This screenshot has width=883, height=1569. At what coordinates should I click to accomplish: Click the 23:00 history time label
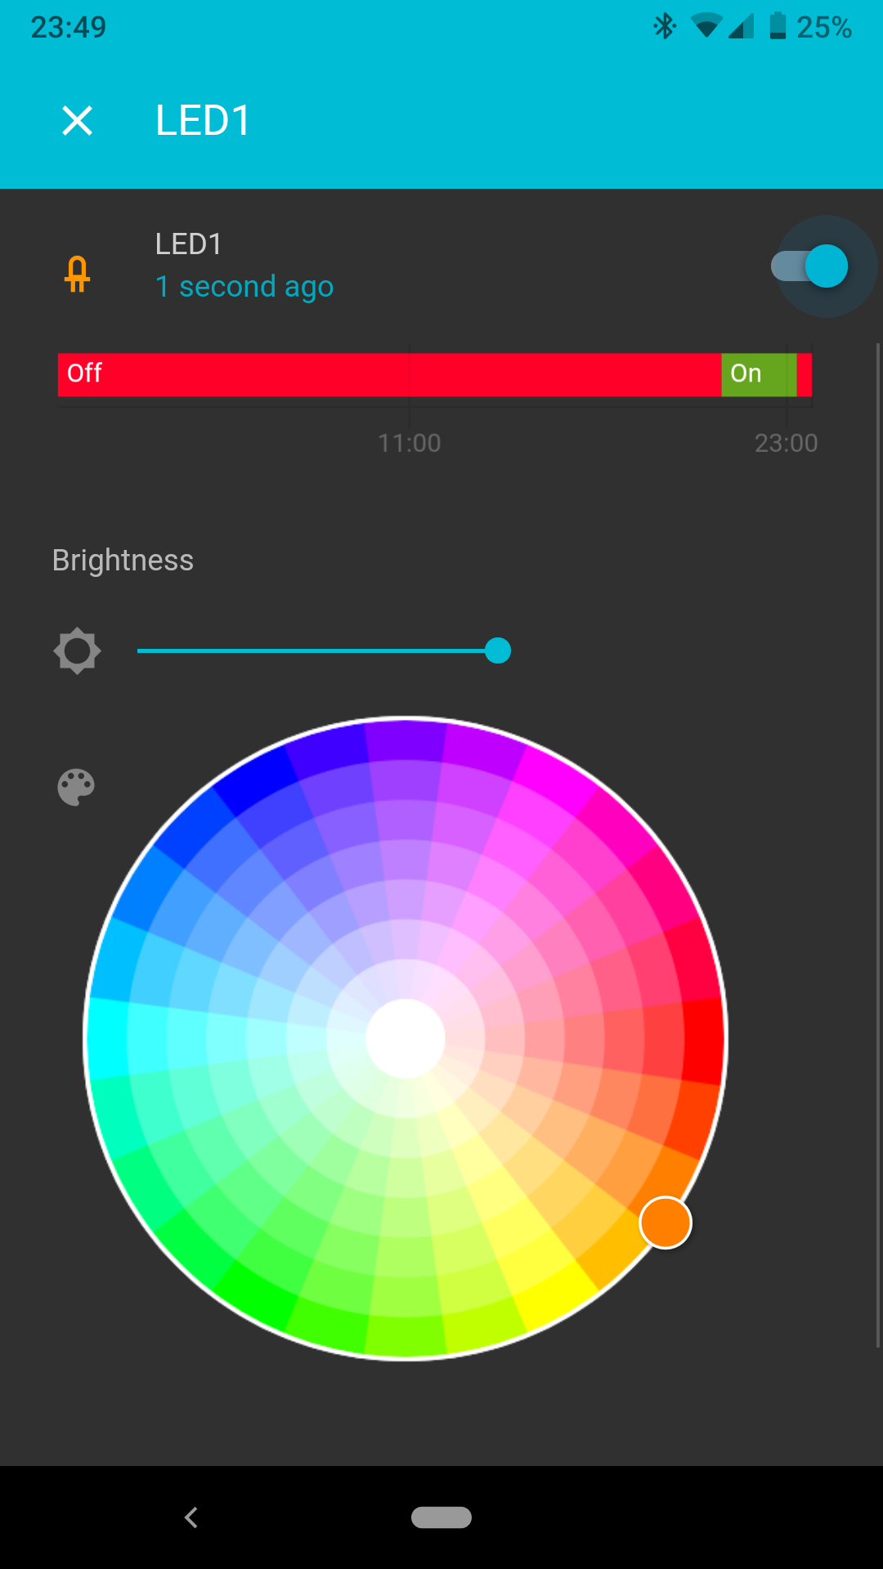point(786,443)
